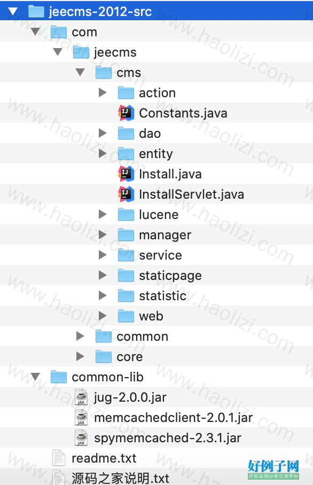Screen dimensions: 313x485
Task: Click the 好例子网 logo watermark
Action: [x=273, y=469]
